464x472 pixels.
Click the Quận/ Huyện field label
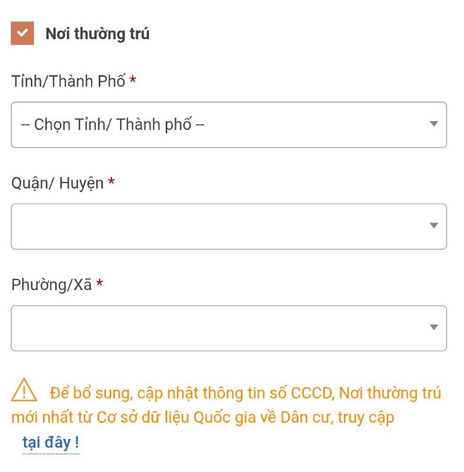[57, 183]
